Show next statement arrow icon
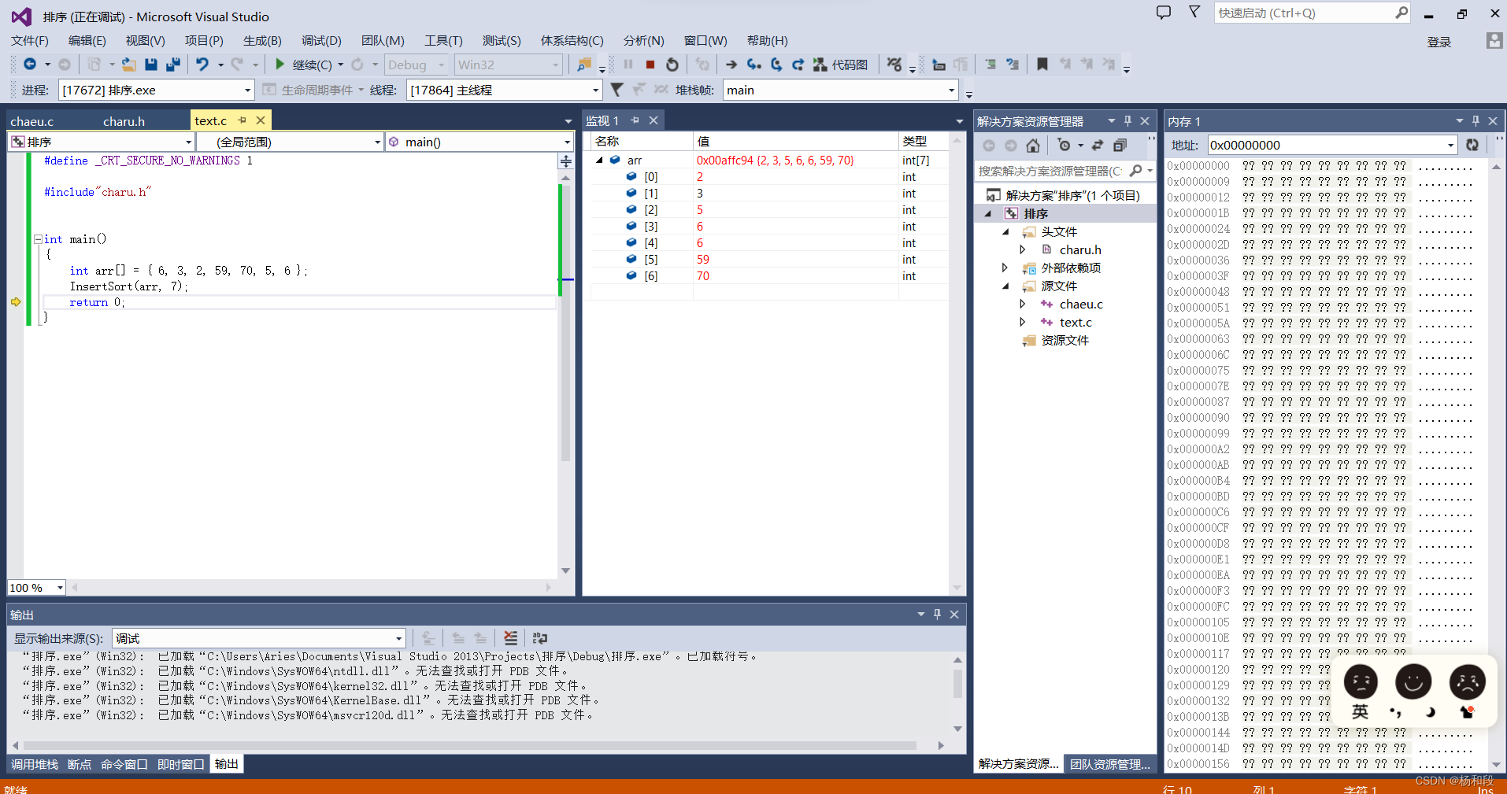 click(x=731, y=65)
